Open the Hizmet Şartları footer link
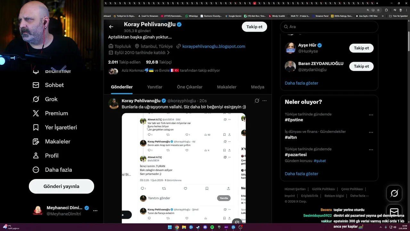Viewport: 410px width, 231px height. click(295, 189)
